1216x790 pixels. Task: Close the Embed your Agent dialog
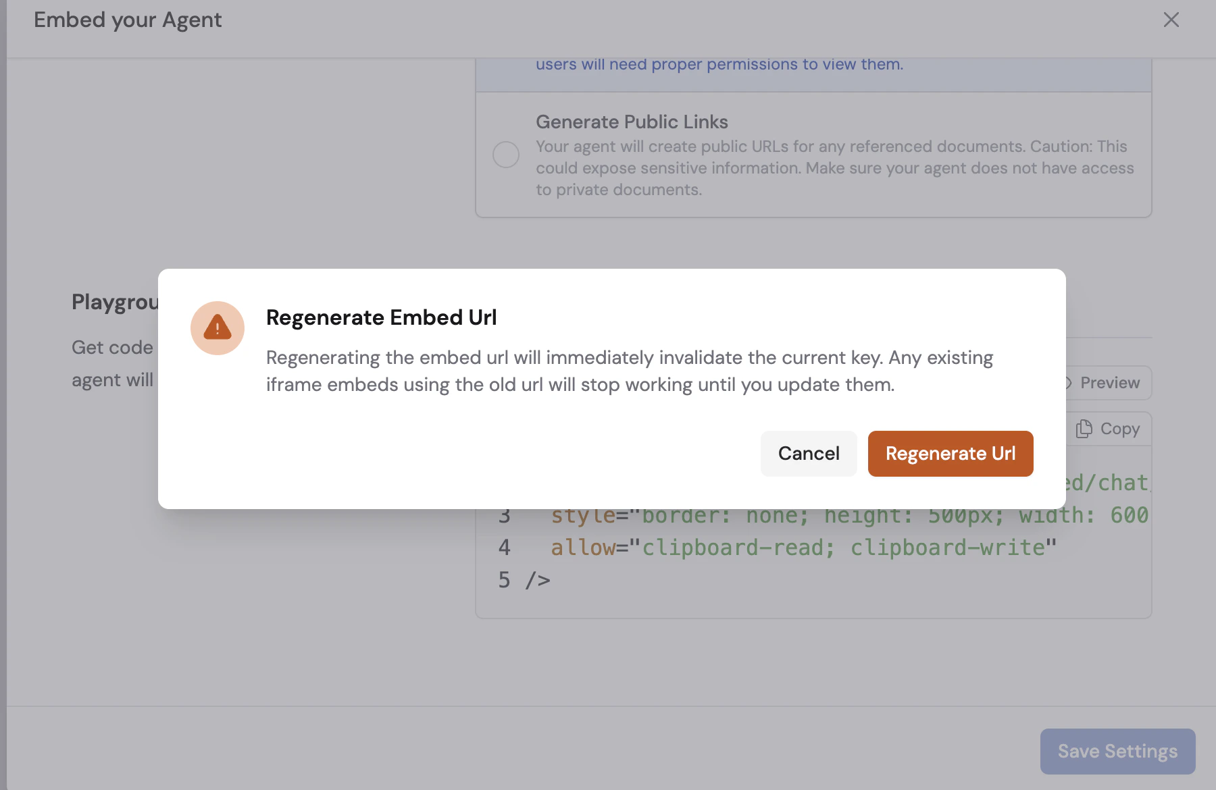pyautogui.click(x=1171, y=20)
